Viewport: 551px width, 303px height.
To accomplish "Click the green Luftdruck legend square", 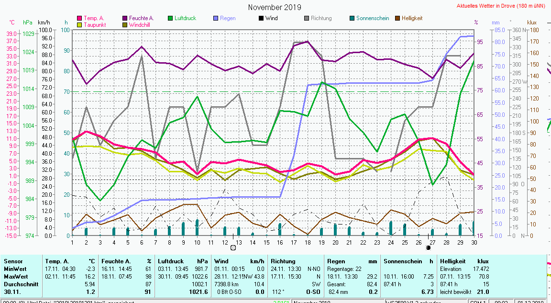I will (170, 19).
